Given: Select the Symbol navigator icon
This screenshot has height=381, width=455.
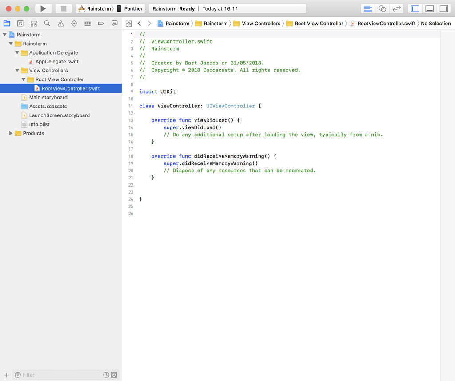Looking at the screenshot, I should [33, 23].
